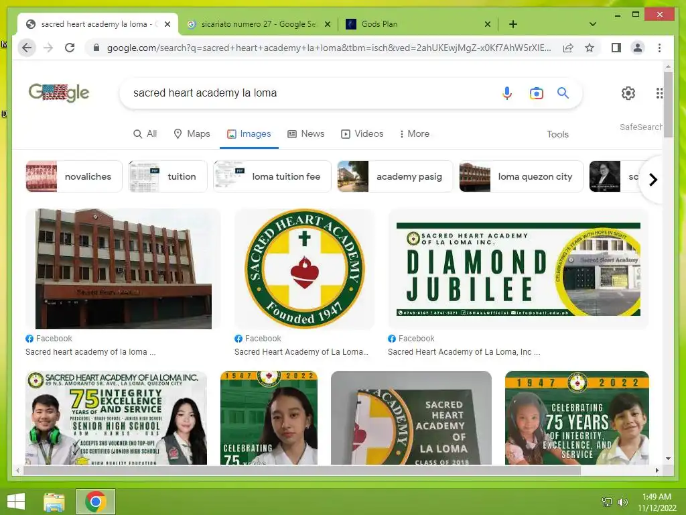
Task: Open Chrome three-dot menu
Action: point(659,48)
